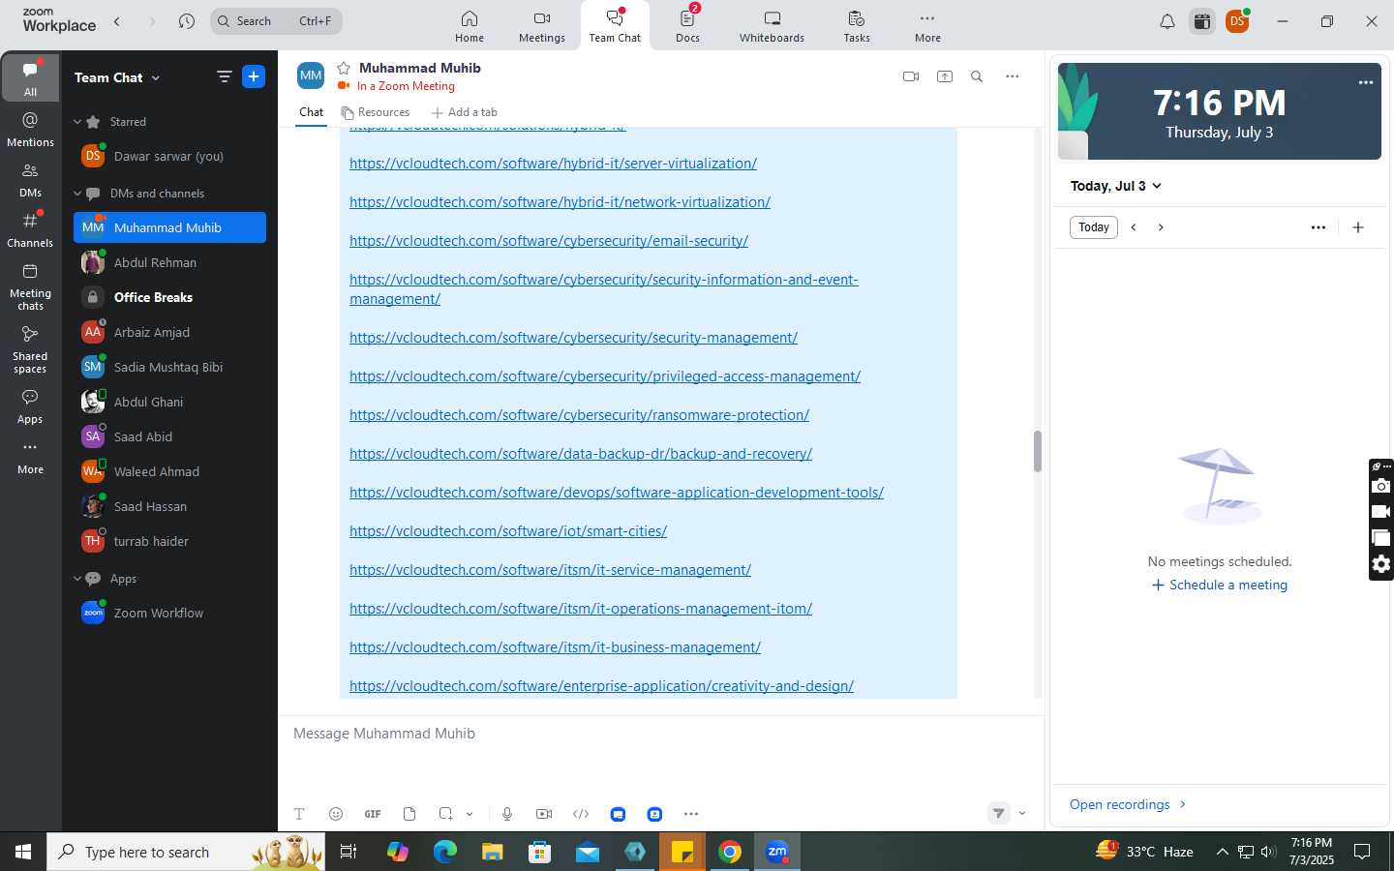Screen dimensions: 1394x871
Task: Expand the screenshot options arrow
Action: point(470,814)
